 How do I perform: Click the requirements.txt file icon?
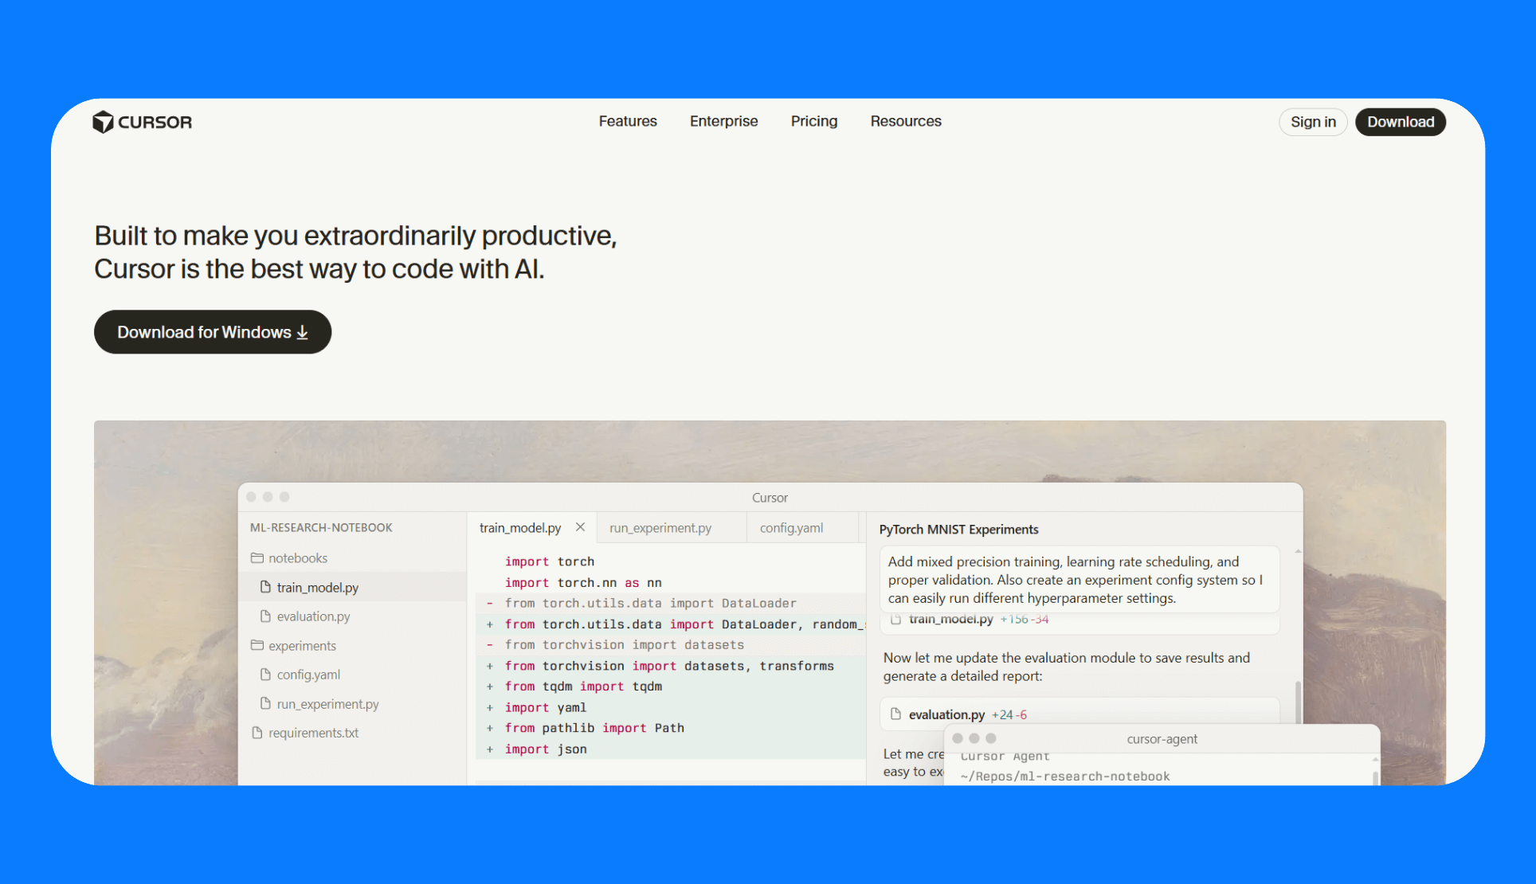click(x=257, y=733)
